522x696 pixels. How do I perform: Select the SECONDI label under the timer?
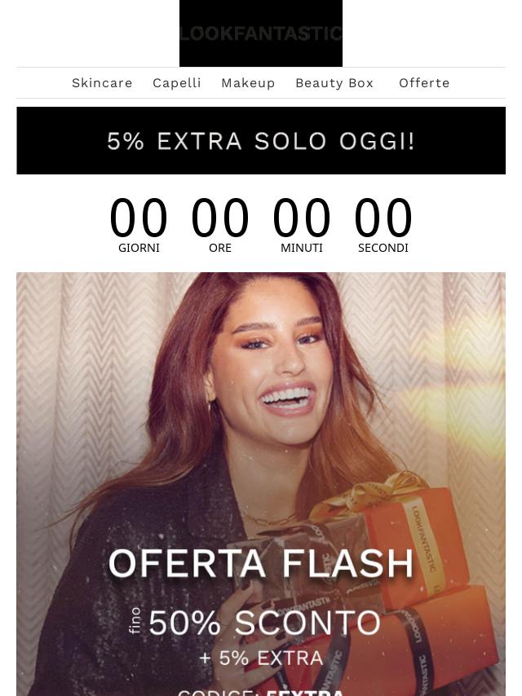(383, 248)
